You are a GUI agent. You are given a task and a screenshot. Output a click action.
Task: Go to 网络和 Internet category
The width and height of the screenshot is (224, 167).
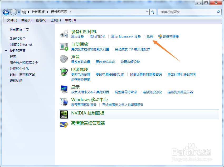[21, 45]
